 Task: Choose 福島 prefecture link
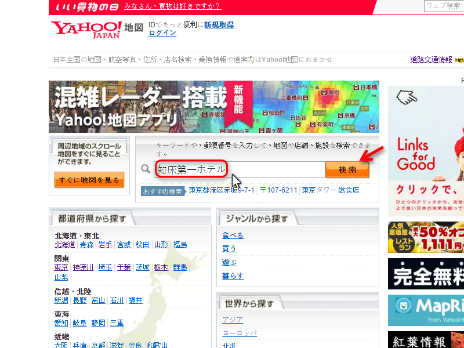180,245
